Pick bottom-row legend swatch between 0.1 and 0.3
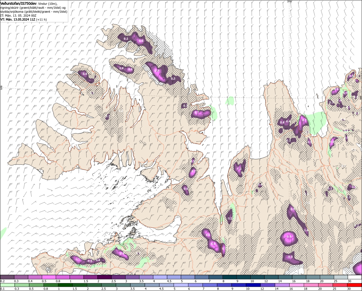This screenshot has height=291, width=362. [7, 285]
